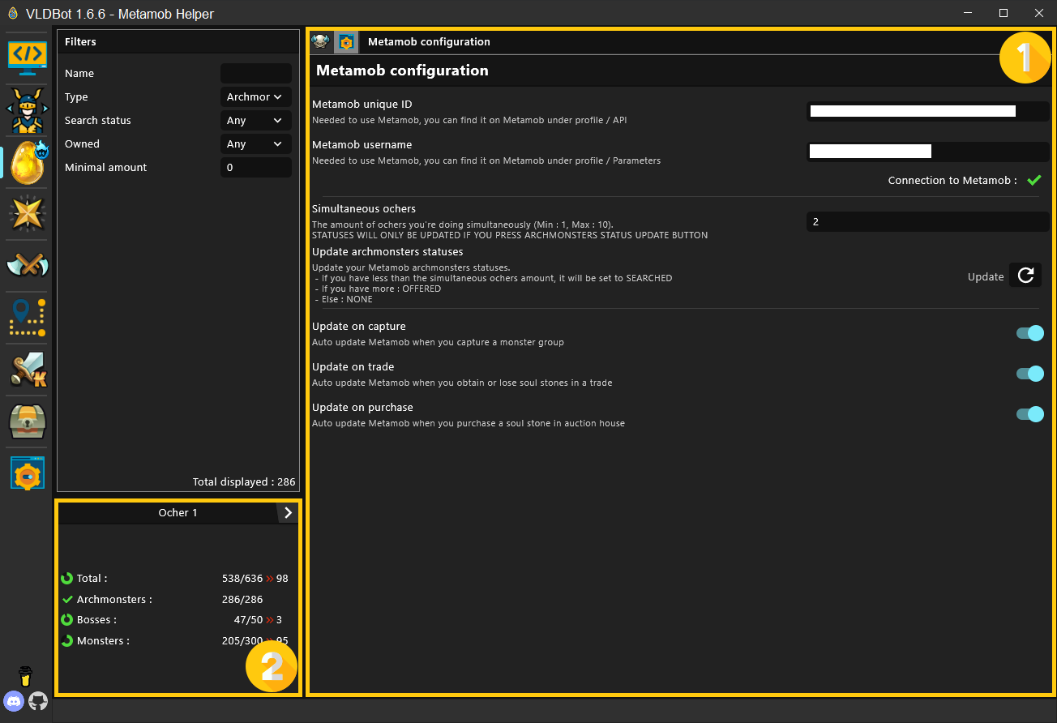Open the horned-helmet character sidebar icon

tap(28, 110)
